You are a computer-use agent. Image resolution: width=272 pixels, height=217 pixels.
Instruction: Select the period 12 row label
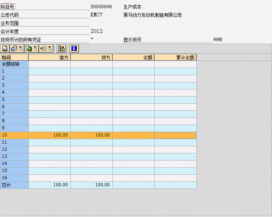[14, 149]
